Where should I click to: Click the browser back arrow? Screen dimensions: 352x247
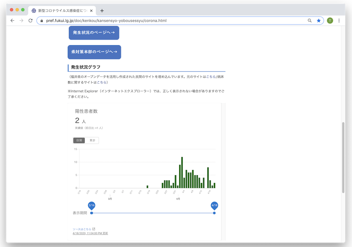[12, 20]
